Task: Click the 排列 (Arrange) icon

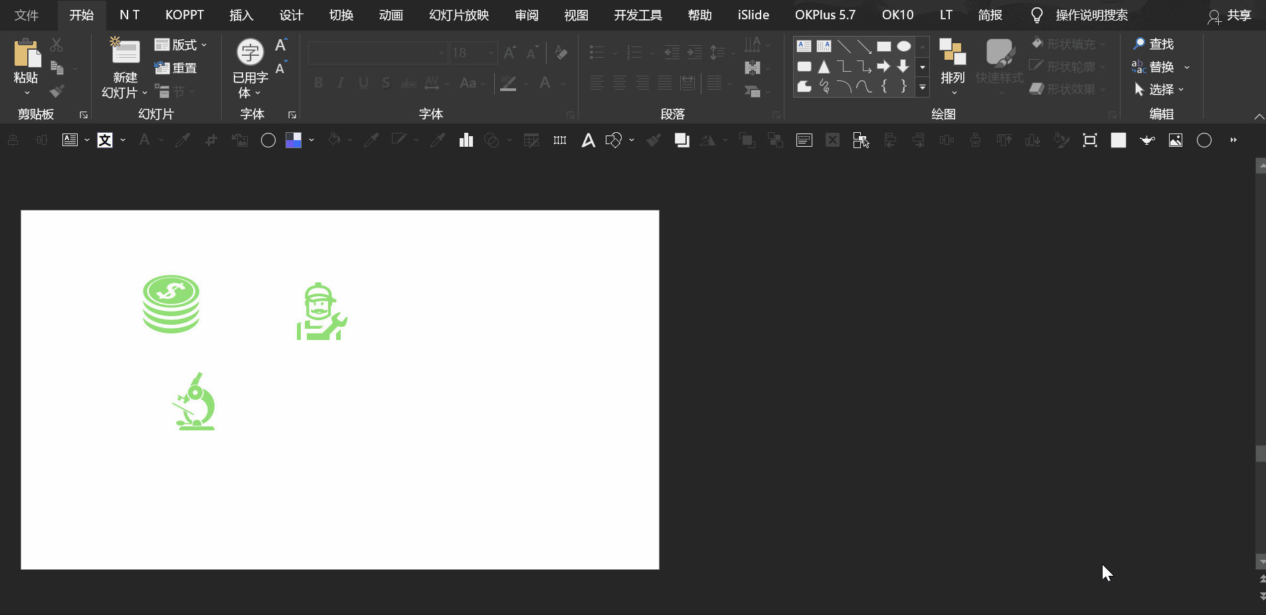Action: point(952,52)
